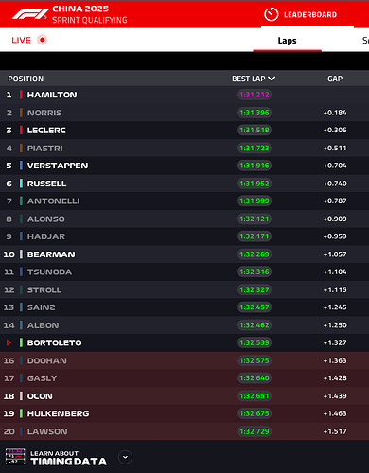
Task: Click the timing data thumbnail icon
Action: [x=15, y=456]
